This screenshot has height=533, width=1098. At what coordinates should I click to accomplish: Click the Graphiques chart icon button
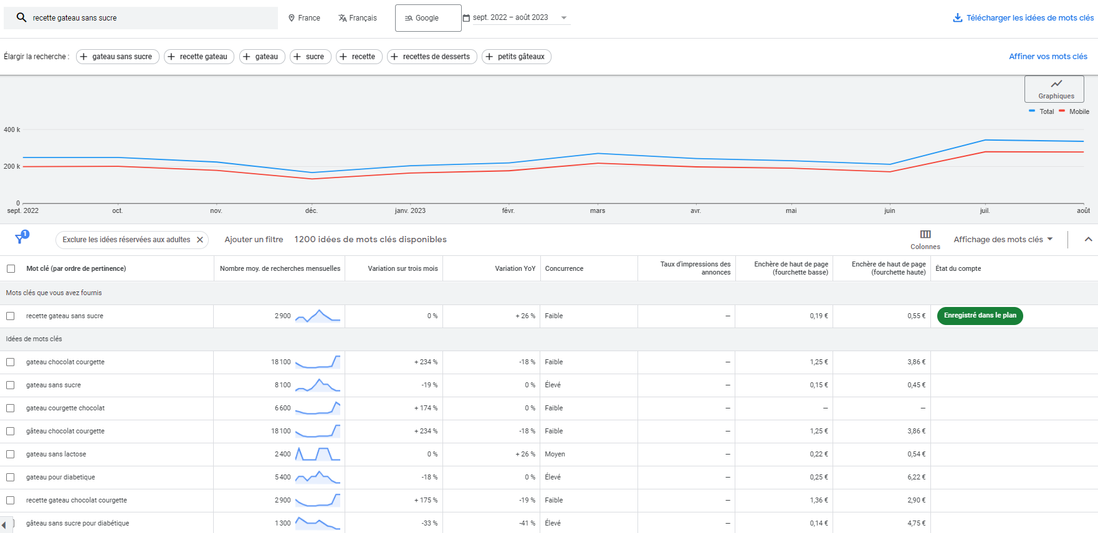point(1054,89)
